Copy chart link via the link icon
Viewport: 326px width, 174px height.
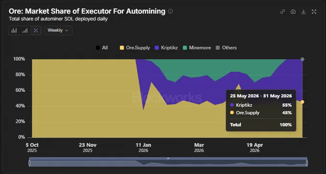coord(282,12)
